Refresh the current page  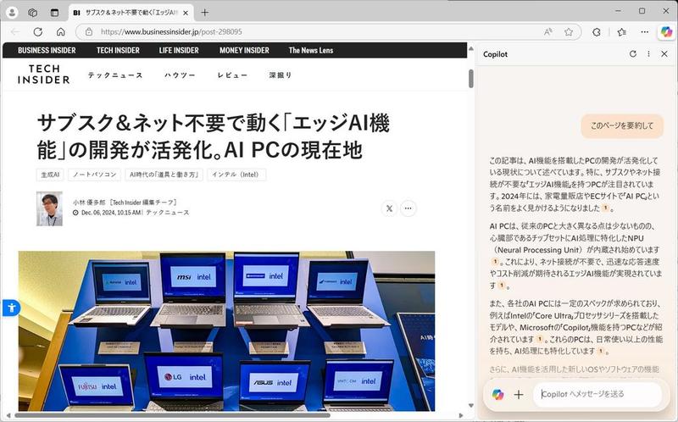coord(38,31)
